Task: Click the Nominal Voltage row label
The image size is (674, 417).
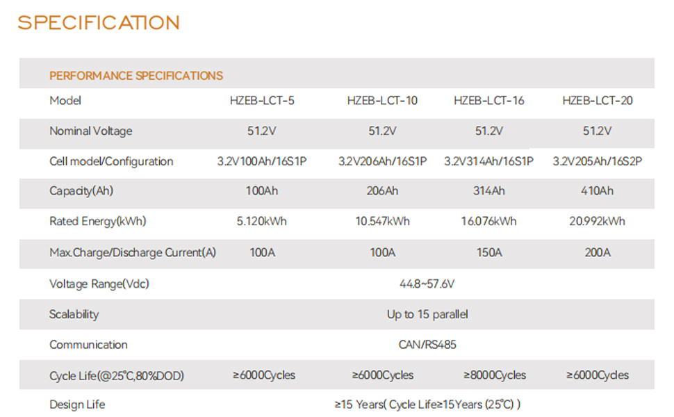Action: (x=90, y=131)
